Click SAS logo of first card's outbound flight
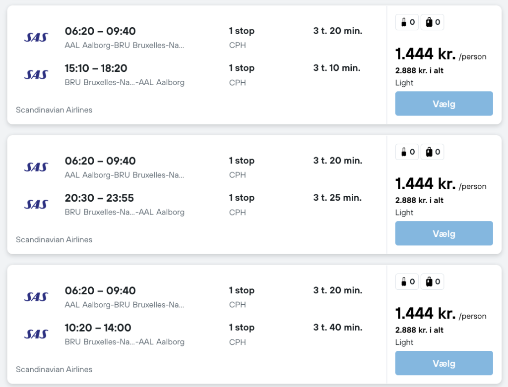The height and width of the screenshot is (387, 508). 36,37
